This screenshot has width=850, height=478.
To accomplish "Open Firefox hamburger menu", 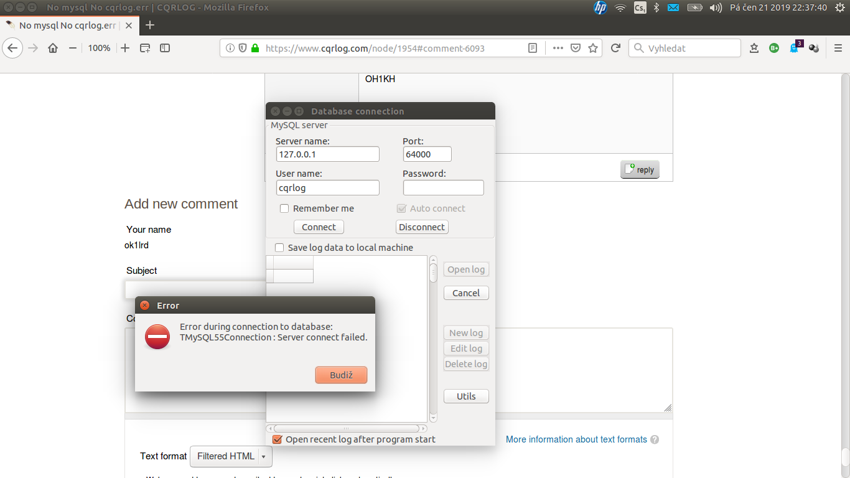I will tap(838, 48).
